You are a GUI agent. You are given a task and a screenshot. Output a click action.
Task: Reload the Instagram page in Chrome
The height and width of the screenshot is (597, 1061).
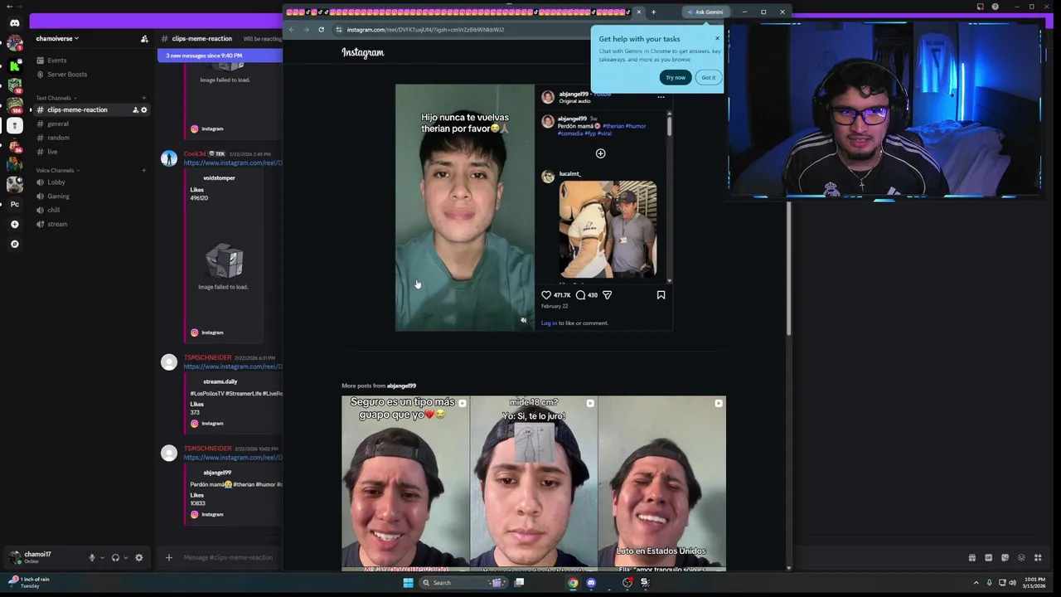pyautogui.click(x=321, y=29)
